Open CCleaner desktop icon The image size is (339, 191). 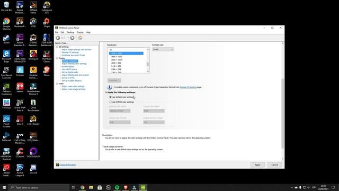point(20,153)
